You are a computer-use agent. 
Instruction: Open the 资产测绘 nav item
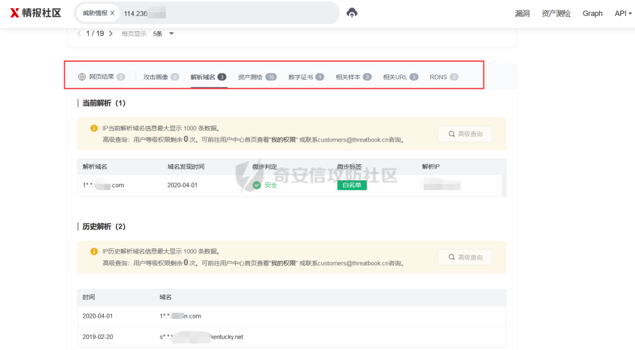coord(556,14)
